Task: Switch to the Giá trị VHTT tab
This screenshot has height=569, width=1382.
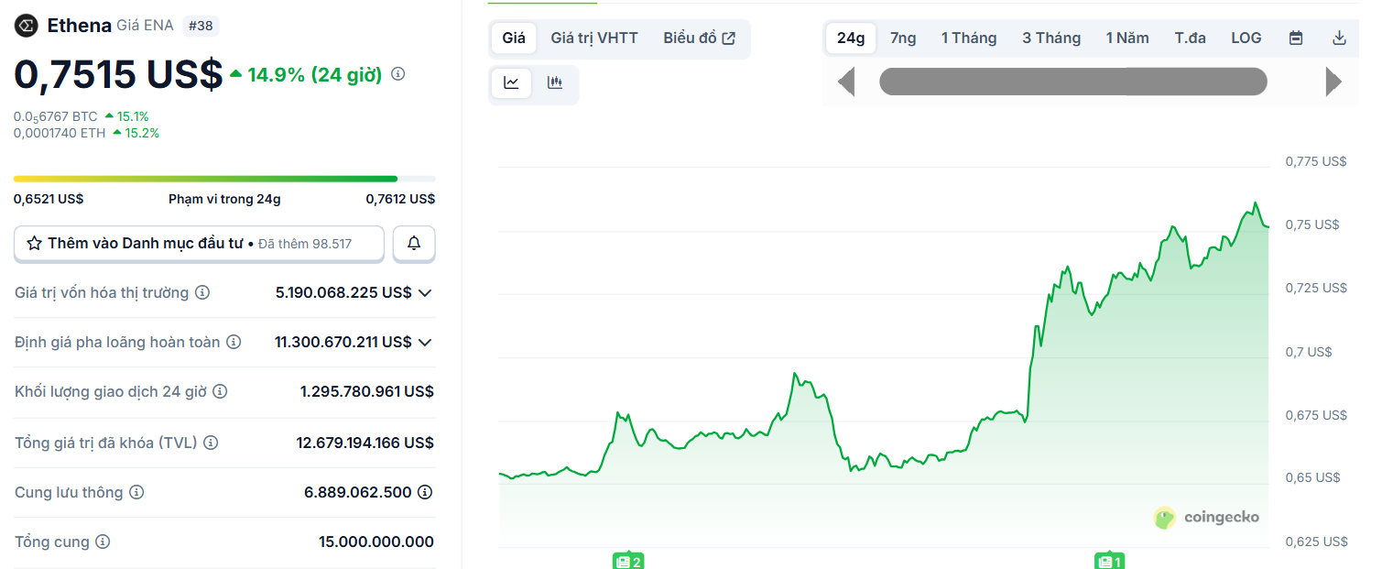Action: click(593, 38)
